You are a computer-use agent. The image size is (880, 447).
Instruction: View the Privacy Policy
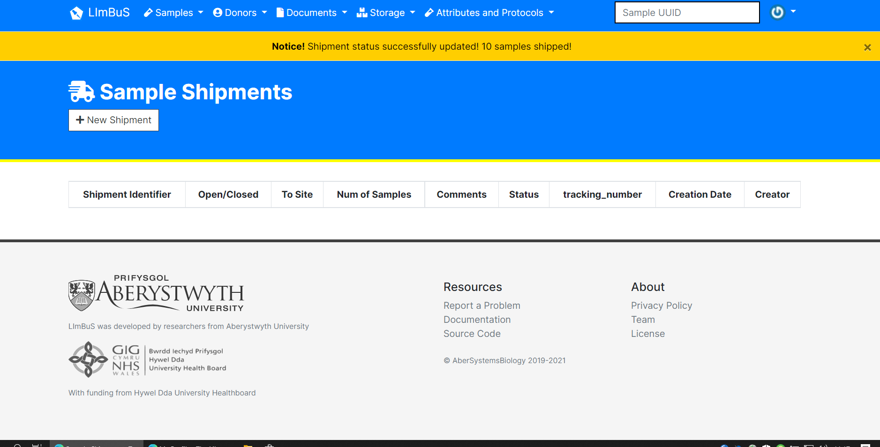tap(662, 305)
